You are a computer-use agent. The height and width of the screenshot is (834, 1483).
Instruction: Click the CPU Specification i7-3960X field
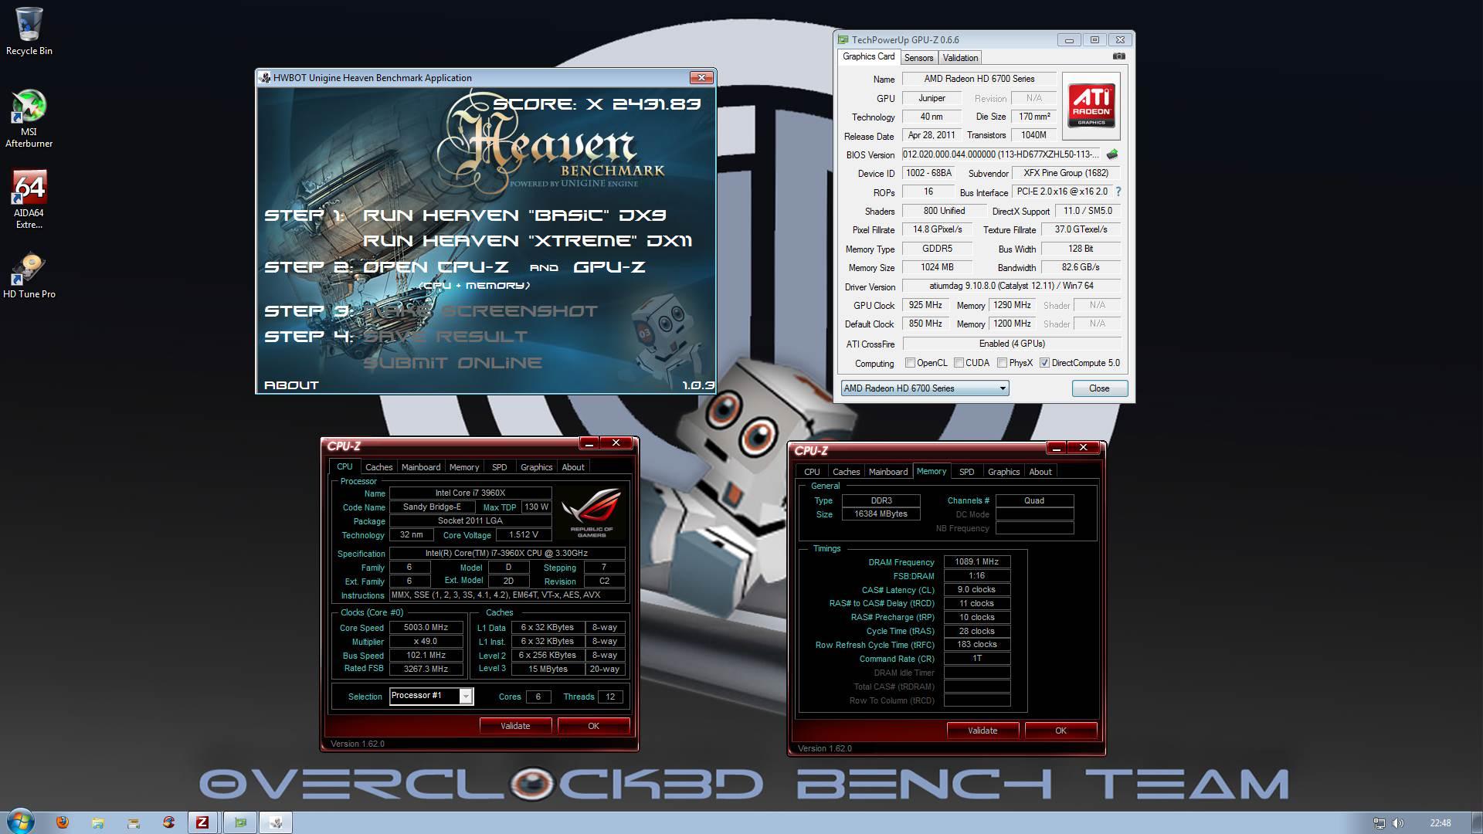tap(507, 553)
